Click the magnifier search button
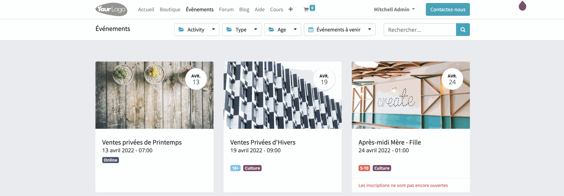The height and width of the screenshot is (196, 564). [x=463, y=30]
